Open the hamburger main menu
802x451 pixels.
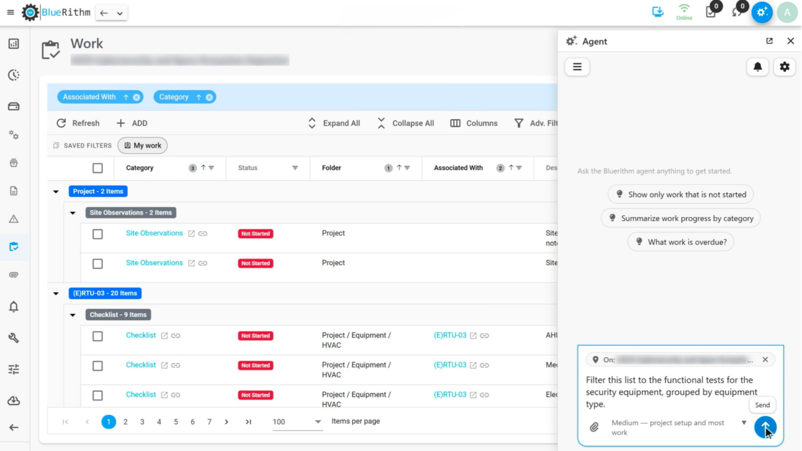point(11,13)
